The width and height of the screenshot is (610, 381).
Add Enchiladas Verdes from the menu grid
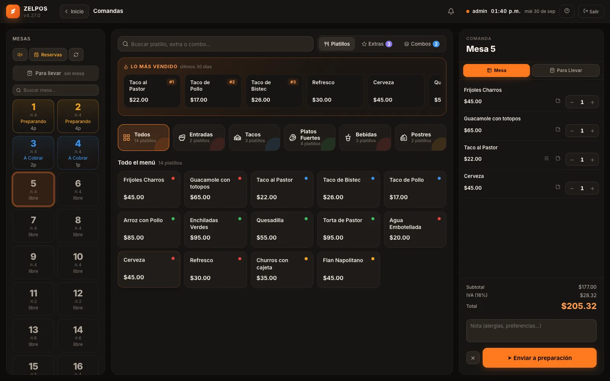click(x=215, y=229)
